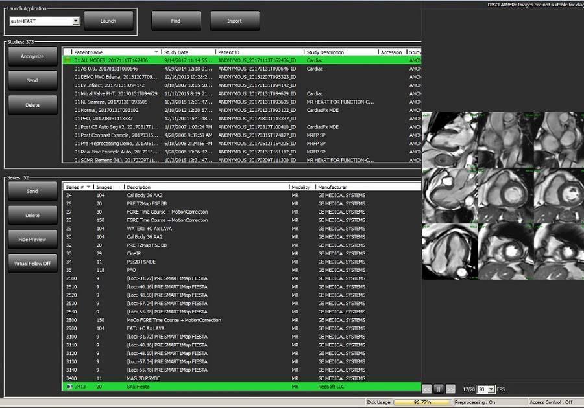The image size is (584, 408).
Task: Sort series by the Images column
Action: tap(109, 187)
